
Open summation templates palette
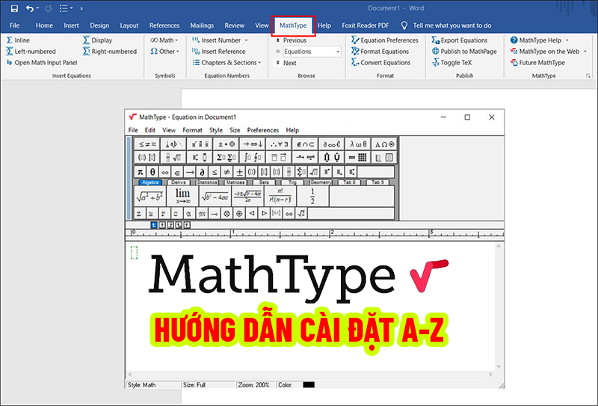(x=226, y=157)
